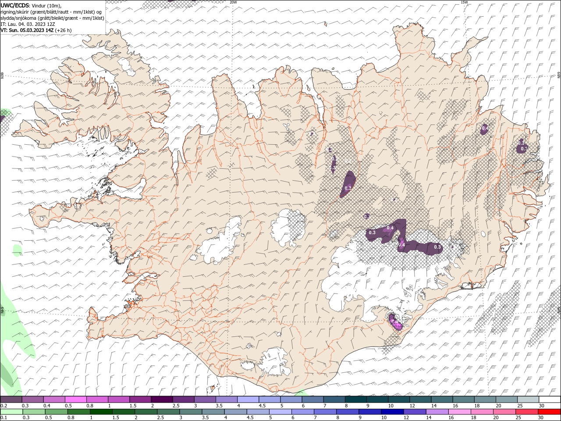Select the lower-row deep blue swatch starting at 10

(392, 412)
